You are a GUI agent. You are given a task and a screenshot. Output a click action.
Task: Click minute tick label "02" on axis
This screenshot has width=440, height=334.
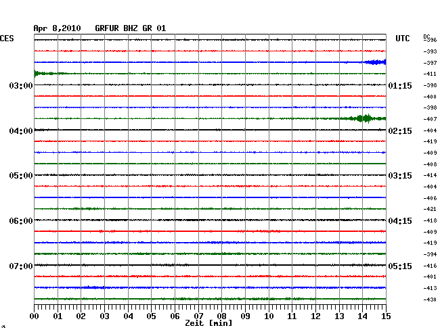[x=81, y=316]
